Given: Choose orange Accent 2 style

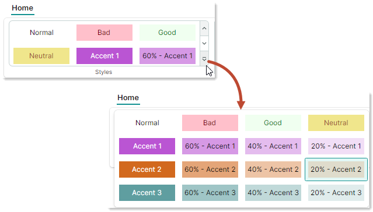Looking at the screenshot, I should [147, 169].
